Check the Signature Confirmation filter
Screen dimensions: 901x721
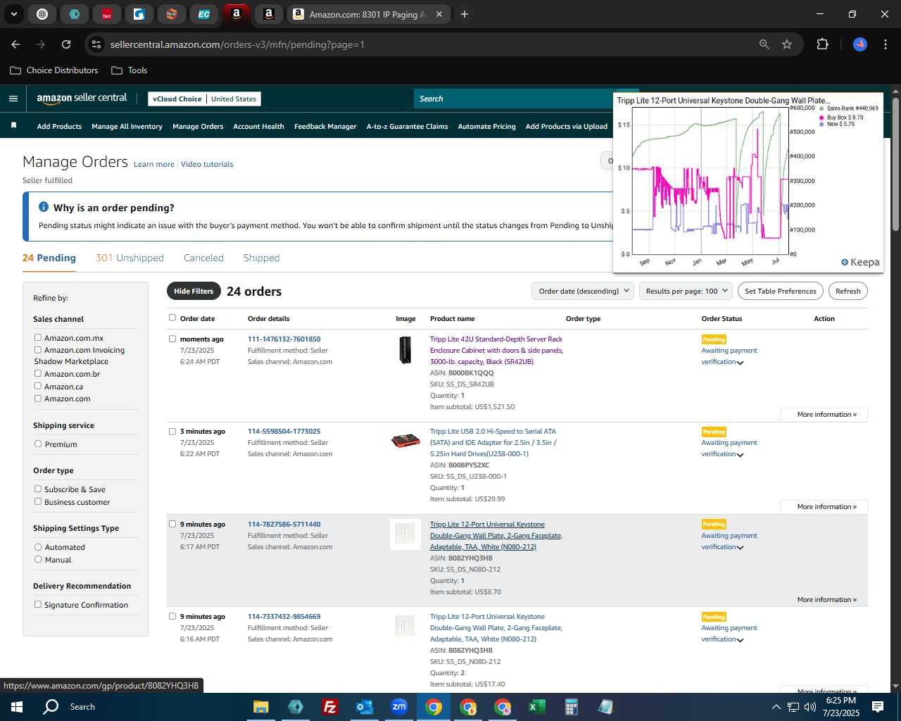pyautogui.click(x=38, y=604)
